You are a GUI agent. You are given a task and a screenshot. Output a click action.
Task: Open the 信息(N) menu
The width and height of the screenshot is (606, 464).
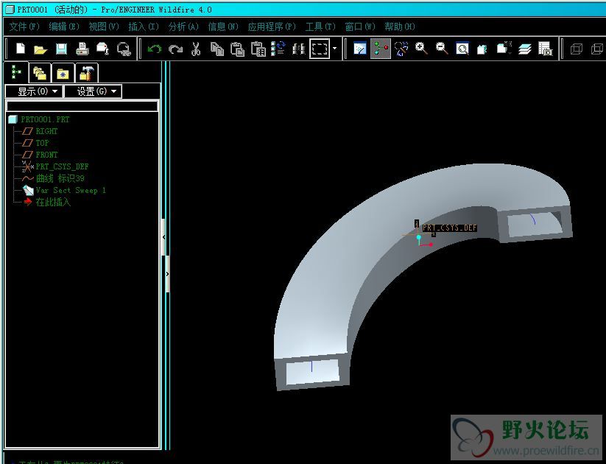pos(223,27)
